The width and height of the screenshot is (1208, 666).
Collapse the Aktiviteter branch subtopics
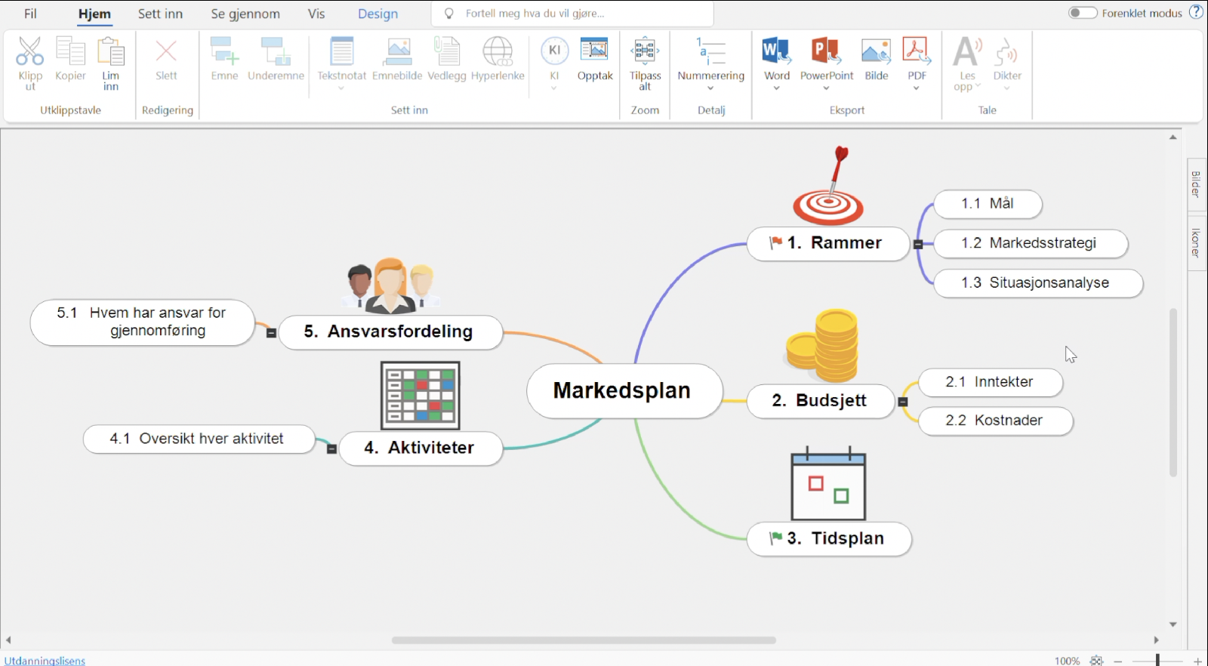pyautogui.click(x=331, y=449)
